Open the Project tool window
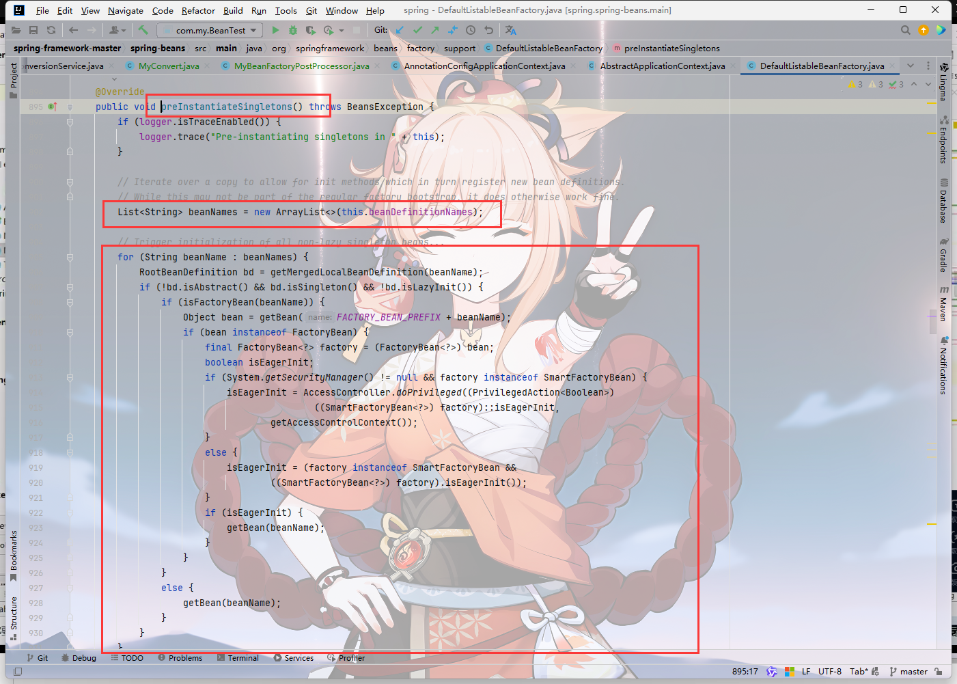The image size is (957, 684). 13,80
